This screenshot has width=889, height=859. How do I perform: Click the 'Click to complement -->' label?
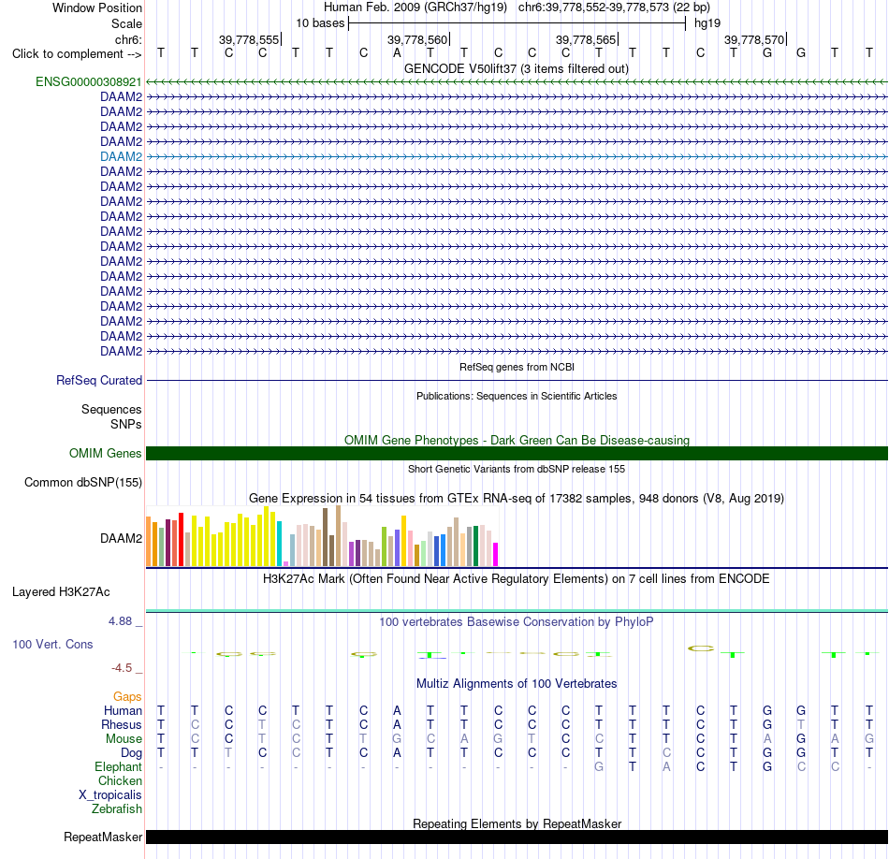77,54
